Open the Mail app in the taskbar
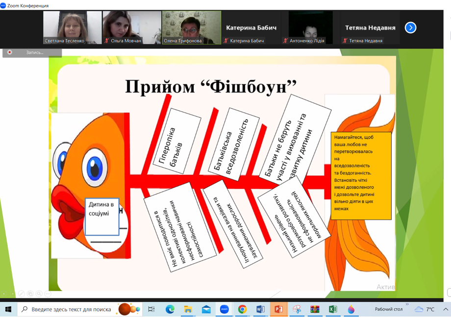Screen dimensions: 451x318 pos(206,309)
